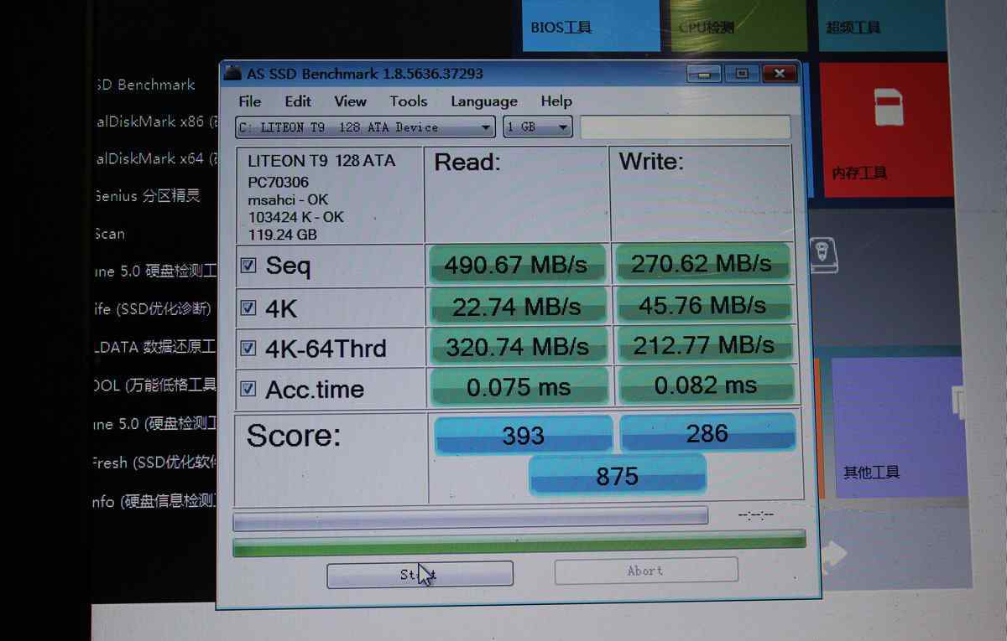Click the empty text field beside the size dropdown

click(686, 127)
